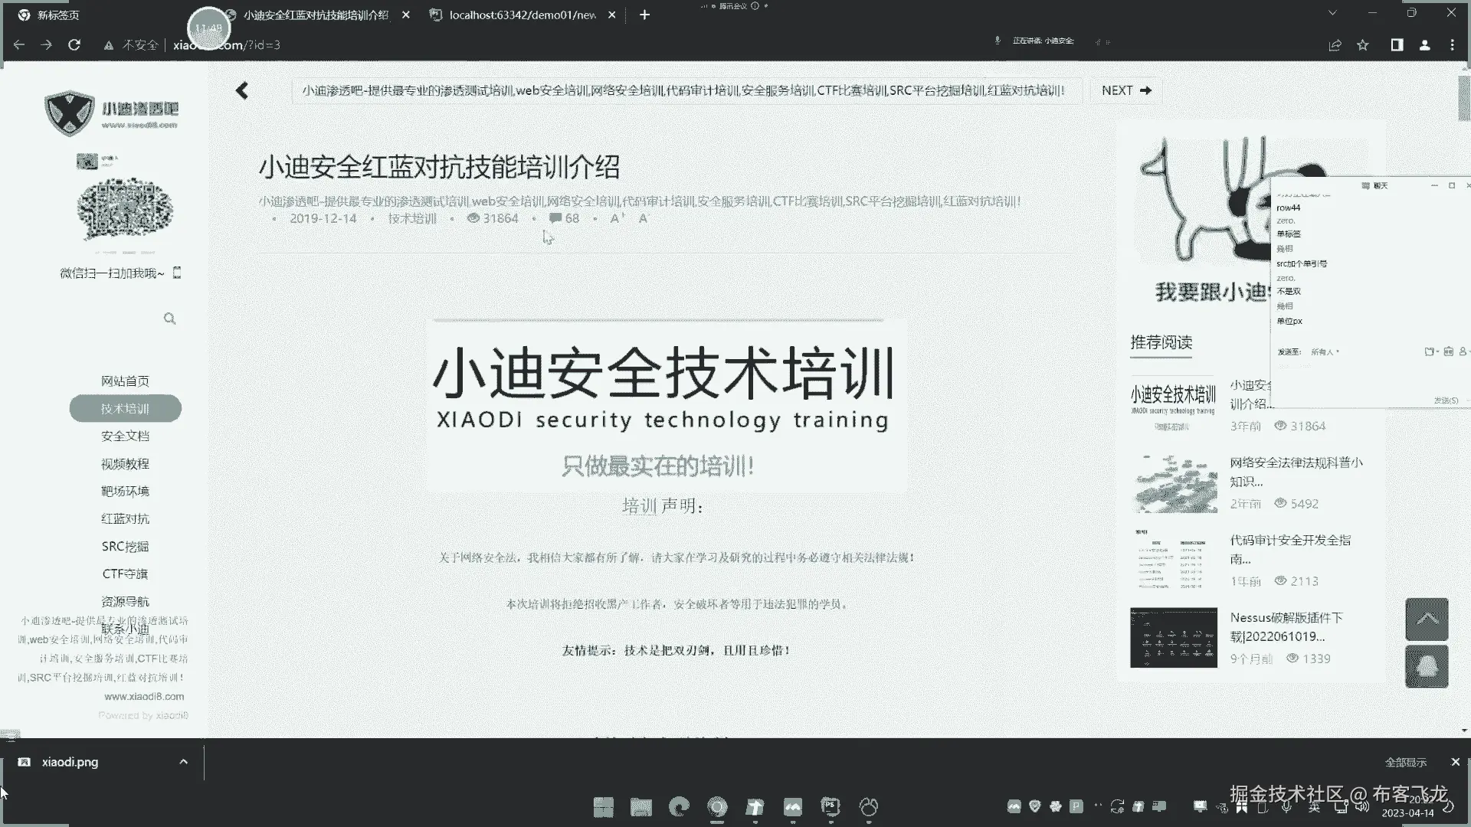
Task: Select 红蓝对抗 in the sidebar menu
Action: pyautogui.click(x=125, y=518)
